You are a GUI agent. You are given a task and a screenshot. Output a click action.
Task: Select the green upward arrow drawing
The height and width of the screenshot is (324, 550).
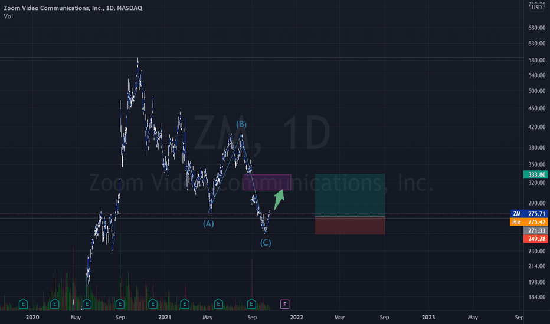(x=279, y=199)
